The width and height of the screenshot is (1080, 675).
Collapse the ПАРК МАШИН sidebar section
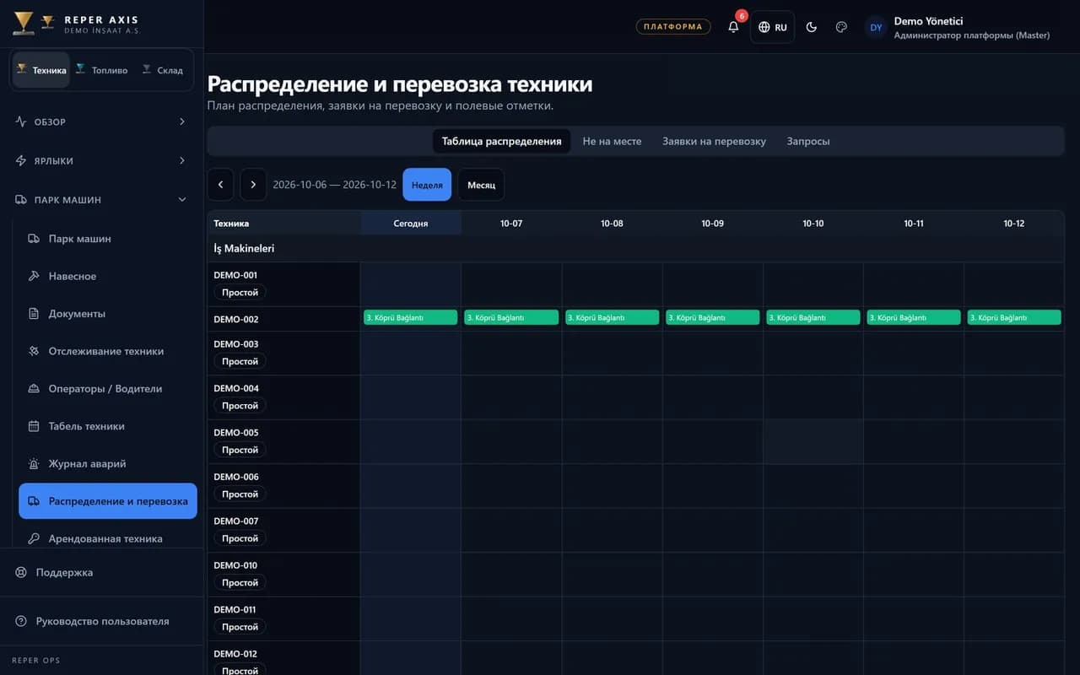[x=101, y=200]
